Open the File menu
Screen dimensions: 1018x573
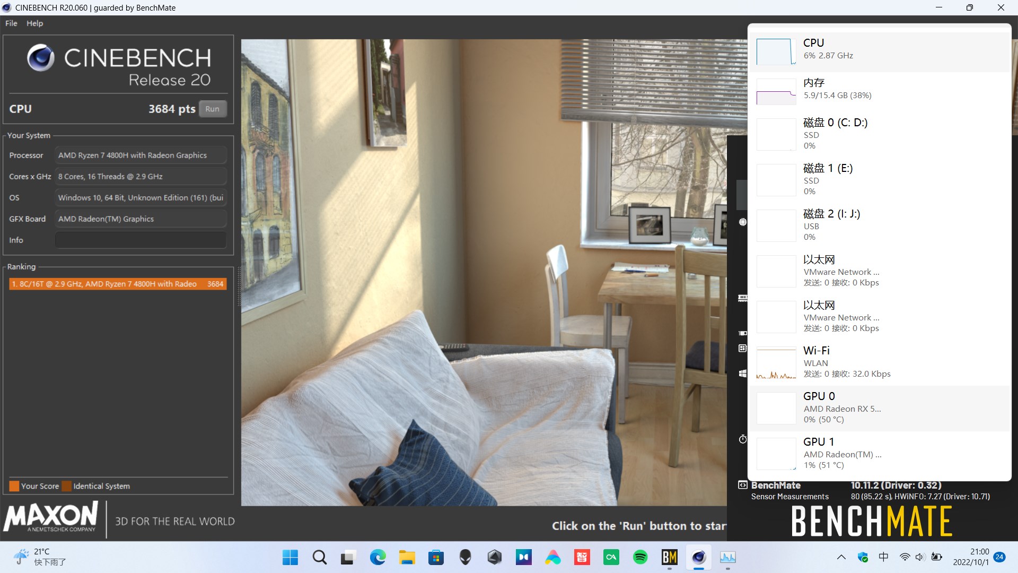[x=11, y=23]
